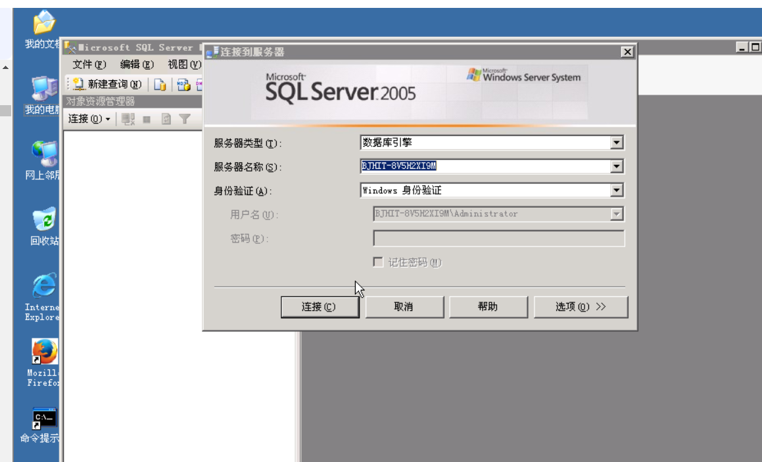The image size is (762, 462).
Task: Click the 回收站 recycle bin desktop icon
Action: coord(45,226)
